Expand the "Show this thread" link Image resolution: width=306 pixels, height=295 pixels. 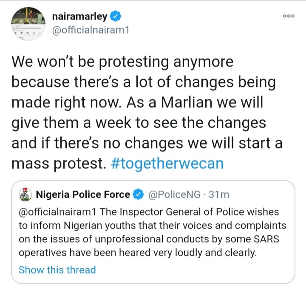[57, 270]
